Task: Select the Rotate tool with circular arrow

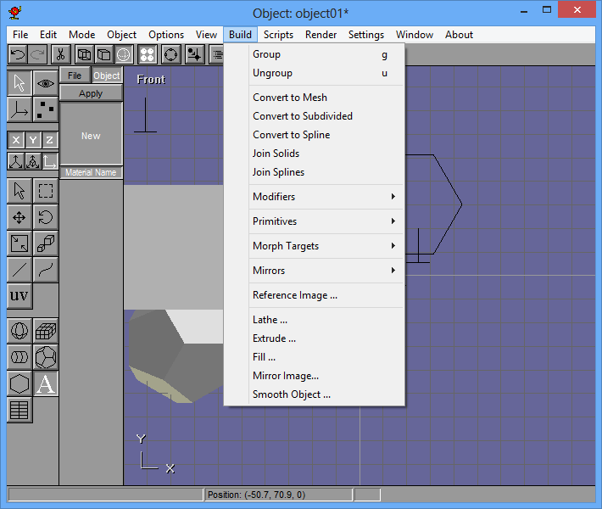Action: (x=46, y=217)
